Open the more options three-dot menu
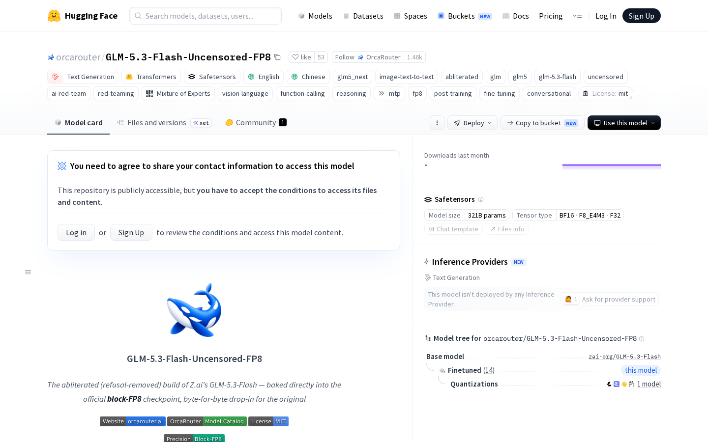Viewport: 708px width, 442px height. (x=437, y=123)
